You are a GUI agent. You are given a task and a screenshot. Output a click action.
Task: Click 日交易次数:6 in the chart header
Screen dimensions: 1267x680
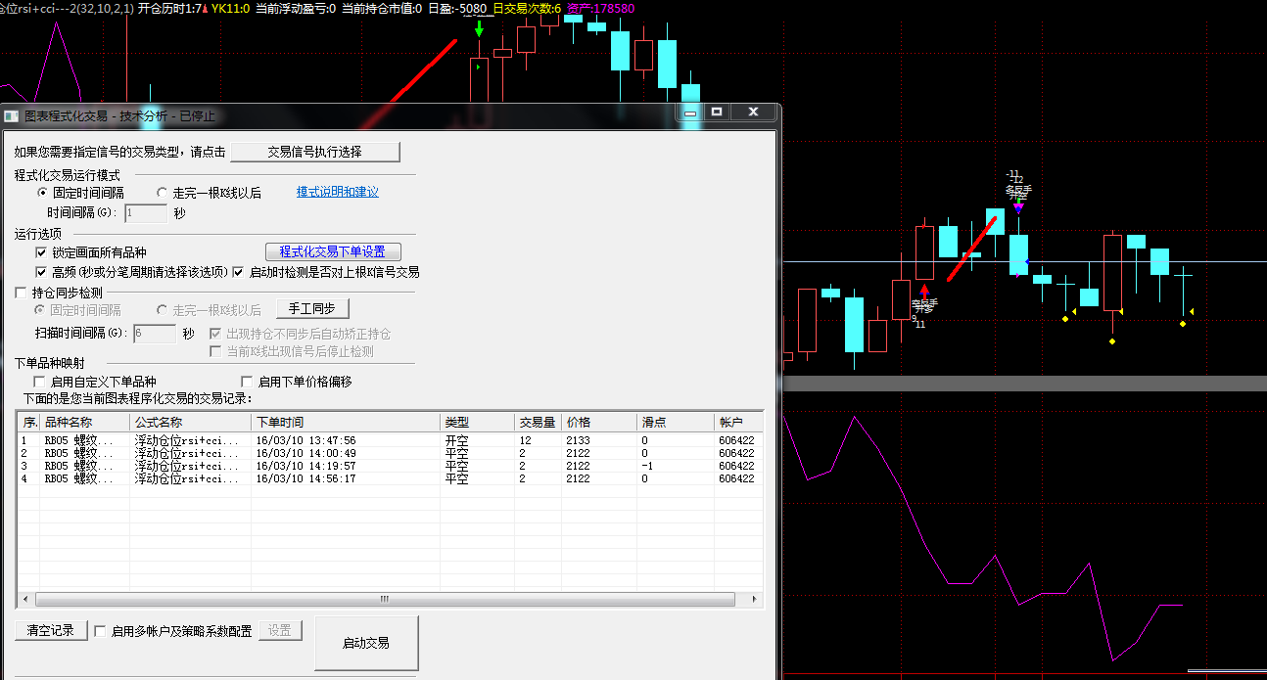(x=527, y=8)
